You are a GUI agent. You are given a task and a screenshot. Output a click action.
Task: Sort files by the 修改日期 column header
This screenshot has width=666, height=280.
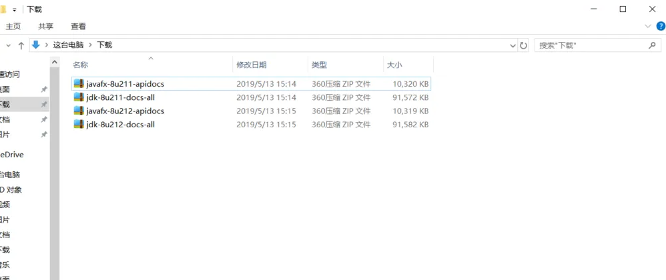251,65
